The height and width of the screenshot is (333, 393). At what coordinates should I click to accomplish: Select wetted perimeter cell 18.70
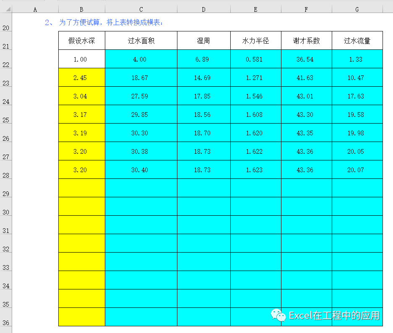[204, 133]
